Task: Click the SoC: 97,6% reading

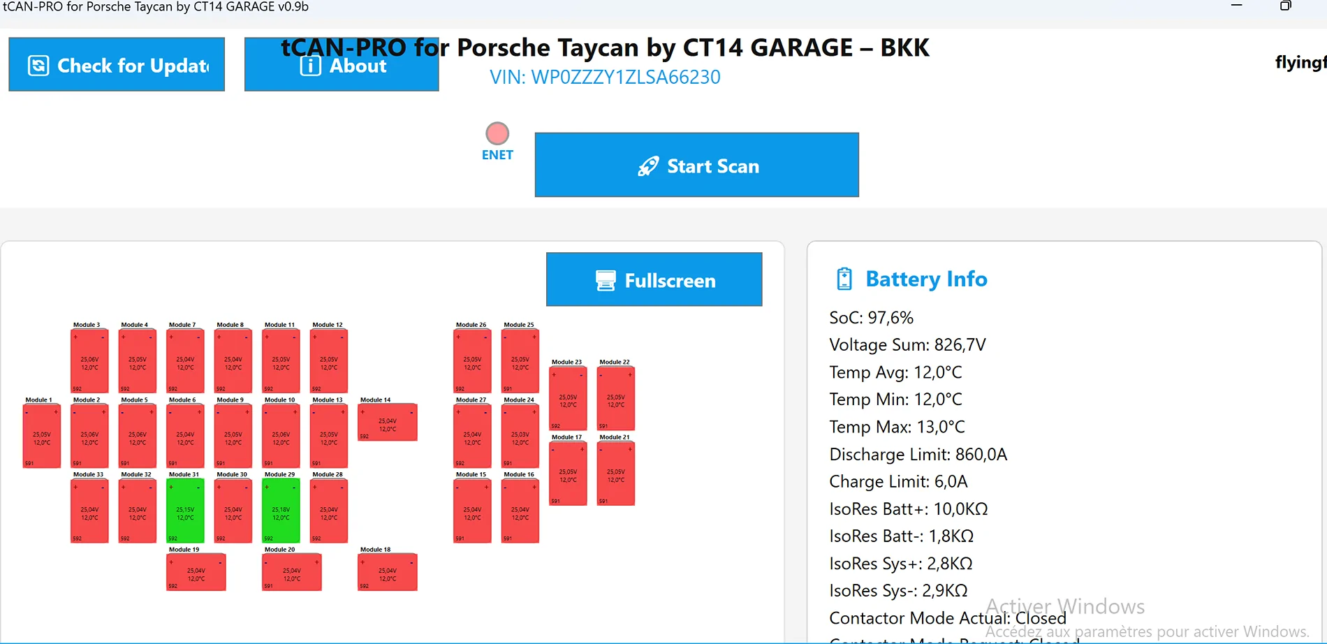Action: click(x=871, y=318)
